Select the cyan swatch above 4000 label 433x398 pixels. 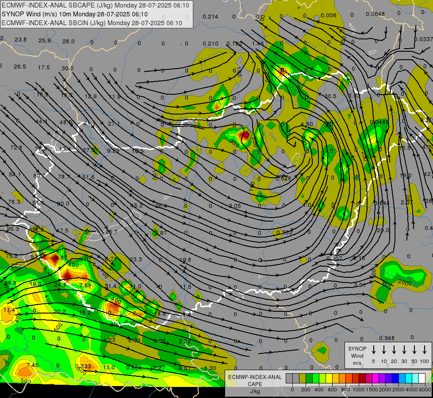point(408,379)
